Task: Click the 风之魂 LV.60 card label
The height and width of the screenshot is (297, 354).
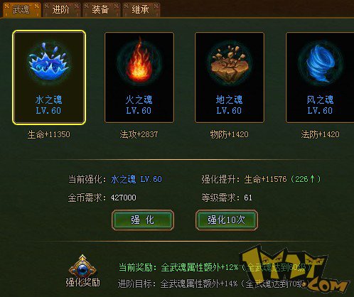Action: point(320,105)
